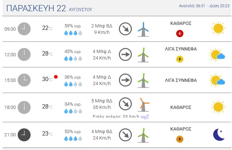Click the partly cloudy icon at 12:00
The height and width of the screenshot is (150, 232).
point(217,54)
